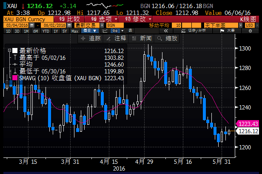Screen dimensions: 262x174
Task: Click the SMAVG pink color swatch
Action: pyautogui.click(x=15, y=78)
